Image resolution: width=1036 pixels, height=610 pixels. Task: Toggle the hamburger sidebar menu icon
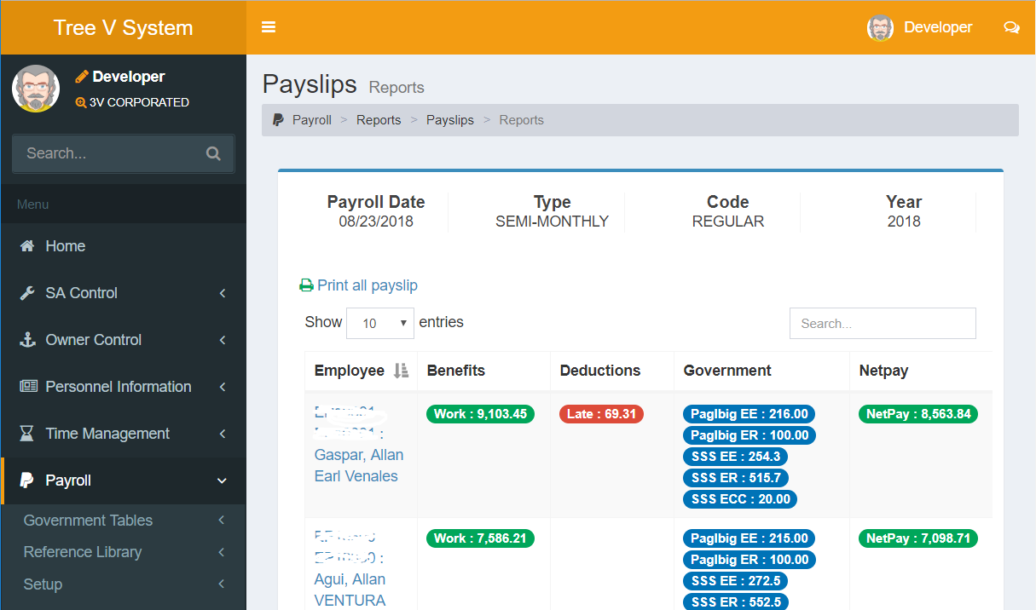coord(269,27)
